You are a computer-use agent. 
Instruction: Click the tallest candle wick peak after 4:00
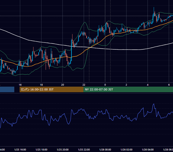(154, 7)
